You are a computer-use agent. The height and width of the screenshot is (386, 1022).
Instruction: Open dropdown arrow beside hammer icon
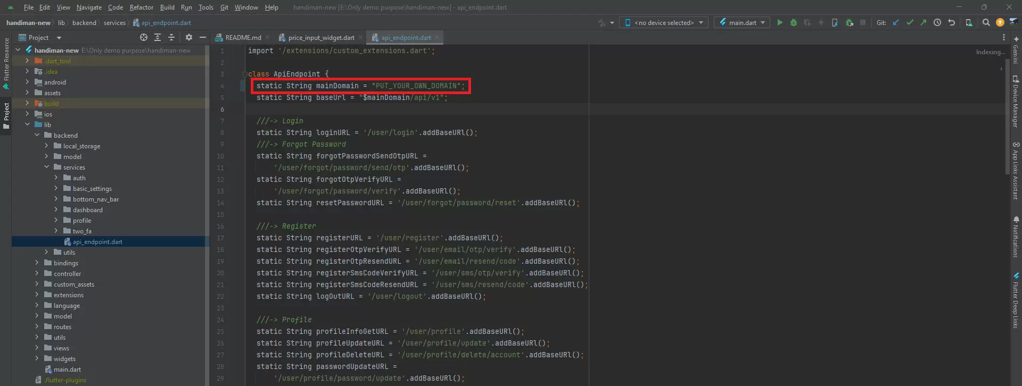tap(612, 23)
